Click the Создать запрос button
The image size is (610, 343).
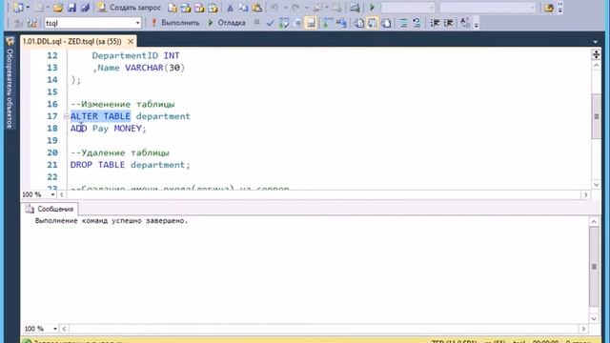(x=130, y=8)
